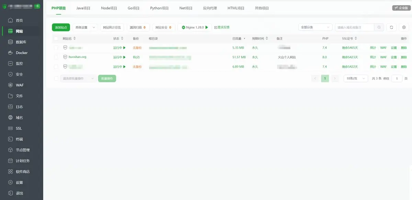412x200 pixels.
Task: Open the 日志 logs icon
Action: point(10,107)
